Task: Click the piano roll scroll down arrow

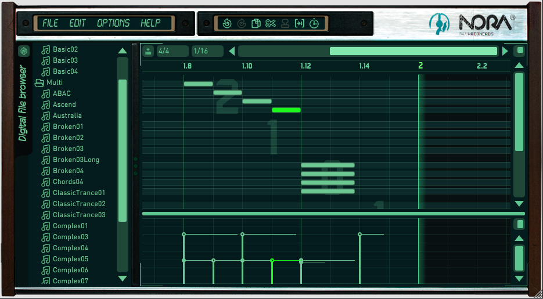Action: [x=519, y=204]
